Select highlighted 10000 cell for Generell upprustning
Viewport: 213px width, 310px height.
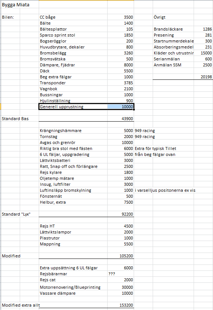pos(121,107)
